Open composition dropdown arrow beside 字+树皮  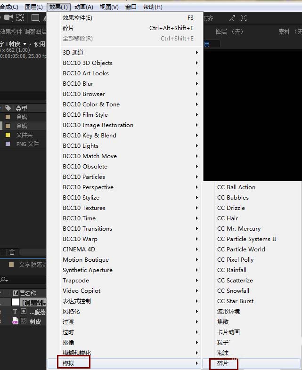click(24, 44)
